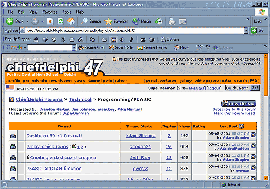Open Creating a dashboard program thread
The height and width of the screenshot is (189, 270).
point(63,157)
